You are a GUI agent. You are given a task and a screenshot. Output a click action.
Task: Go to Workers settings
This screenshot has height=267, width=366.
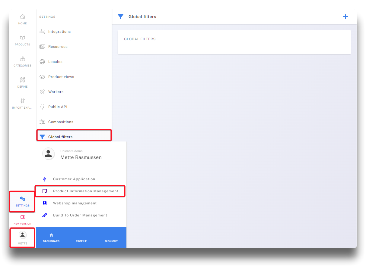pyautogui.click(x=56, y=92)
